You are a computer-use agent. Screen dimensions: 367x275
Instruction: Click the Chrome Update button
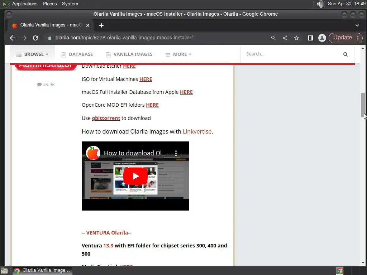pos(342,38)
